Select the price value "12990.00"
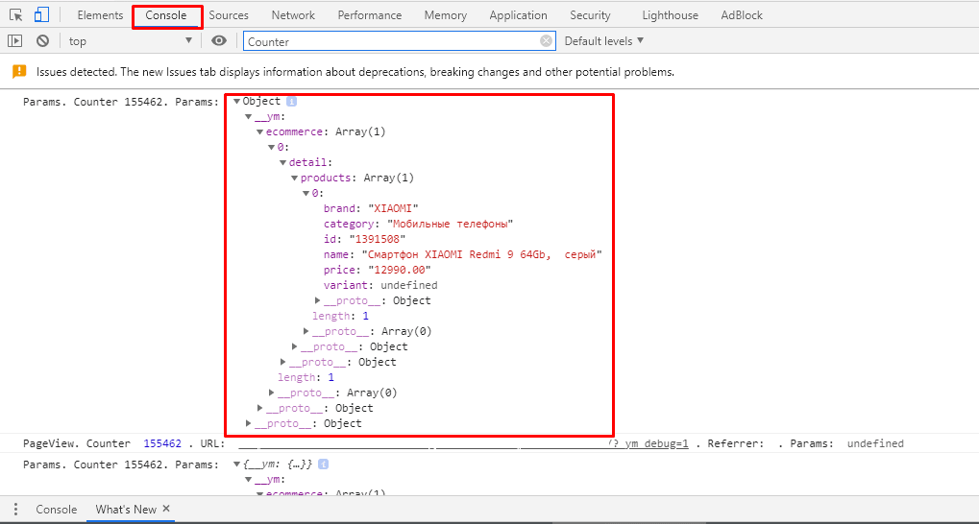 (400, 270)
